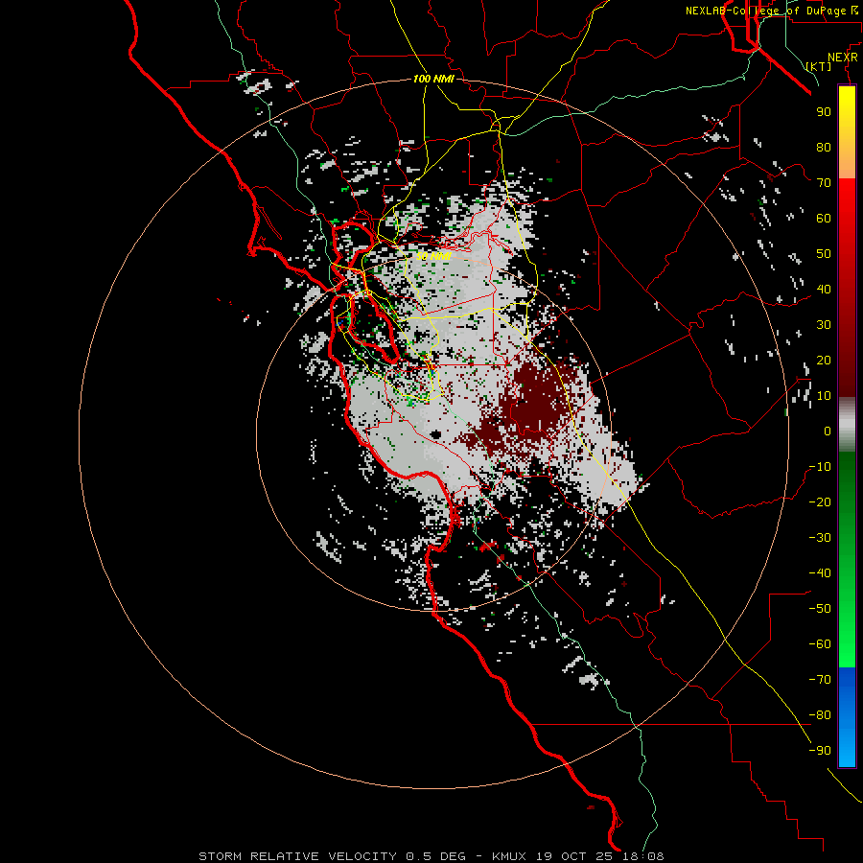This screenshot has height=863, width=863.
Task: Click the -90 value on the velocity scale
Action: 820,751
